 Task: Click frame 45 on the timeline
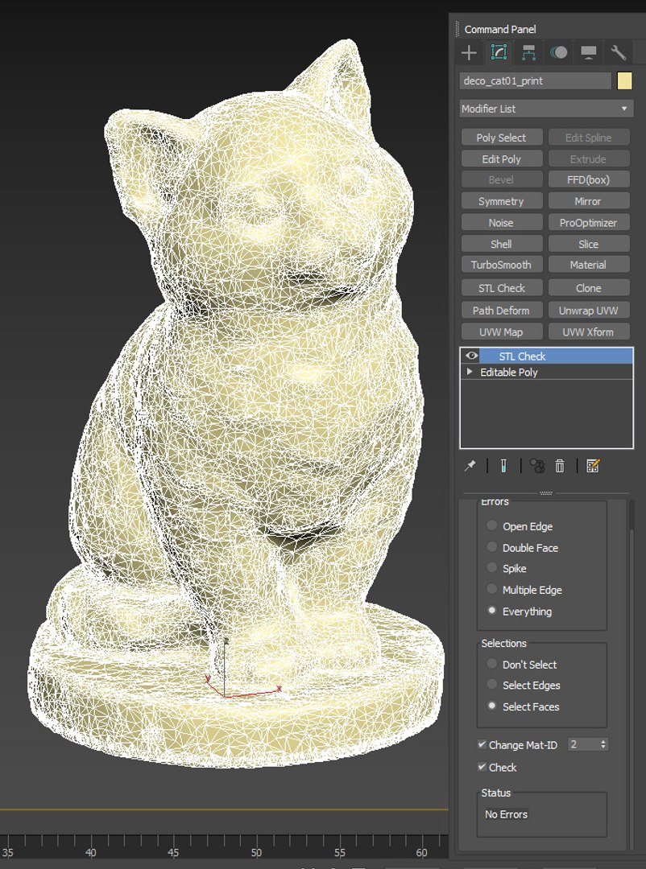point(173,852)
